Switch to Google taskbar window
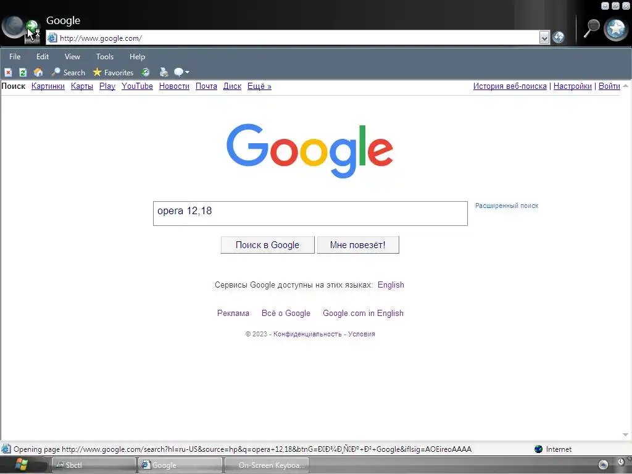The height and width of the screenshot is (474, 632). 180,465
